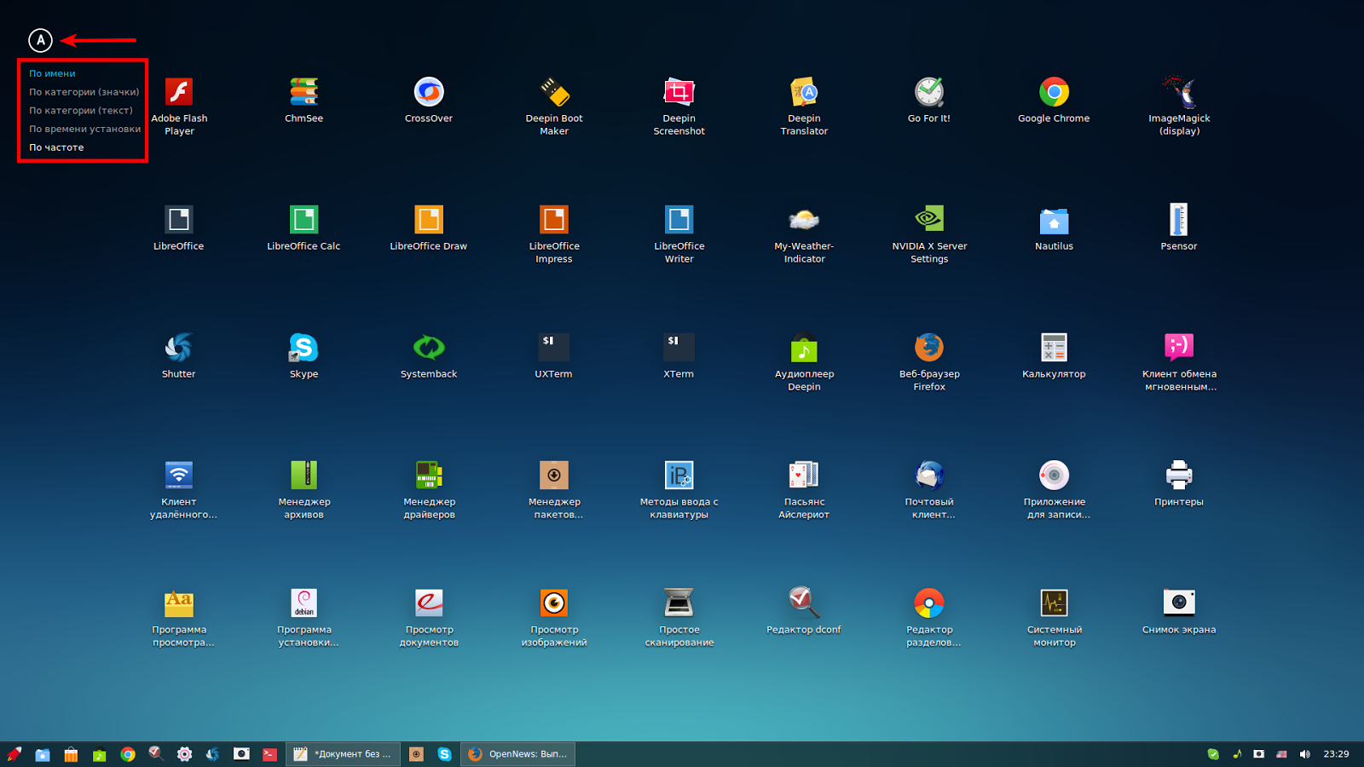Image resolution: width=1364 pixels, height=767 pixels.
Task: Launch NVIDIA X Server Settings
Action: coord(929,220)
